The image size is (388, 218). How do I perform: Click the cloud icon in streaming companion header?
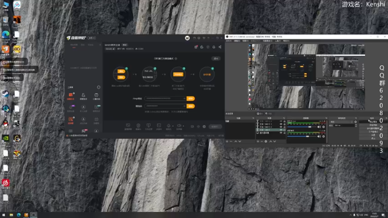[202, 47]
